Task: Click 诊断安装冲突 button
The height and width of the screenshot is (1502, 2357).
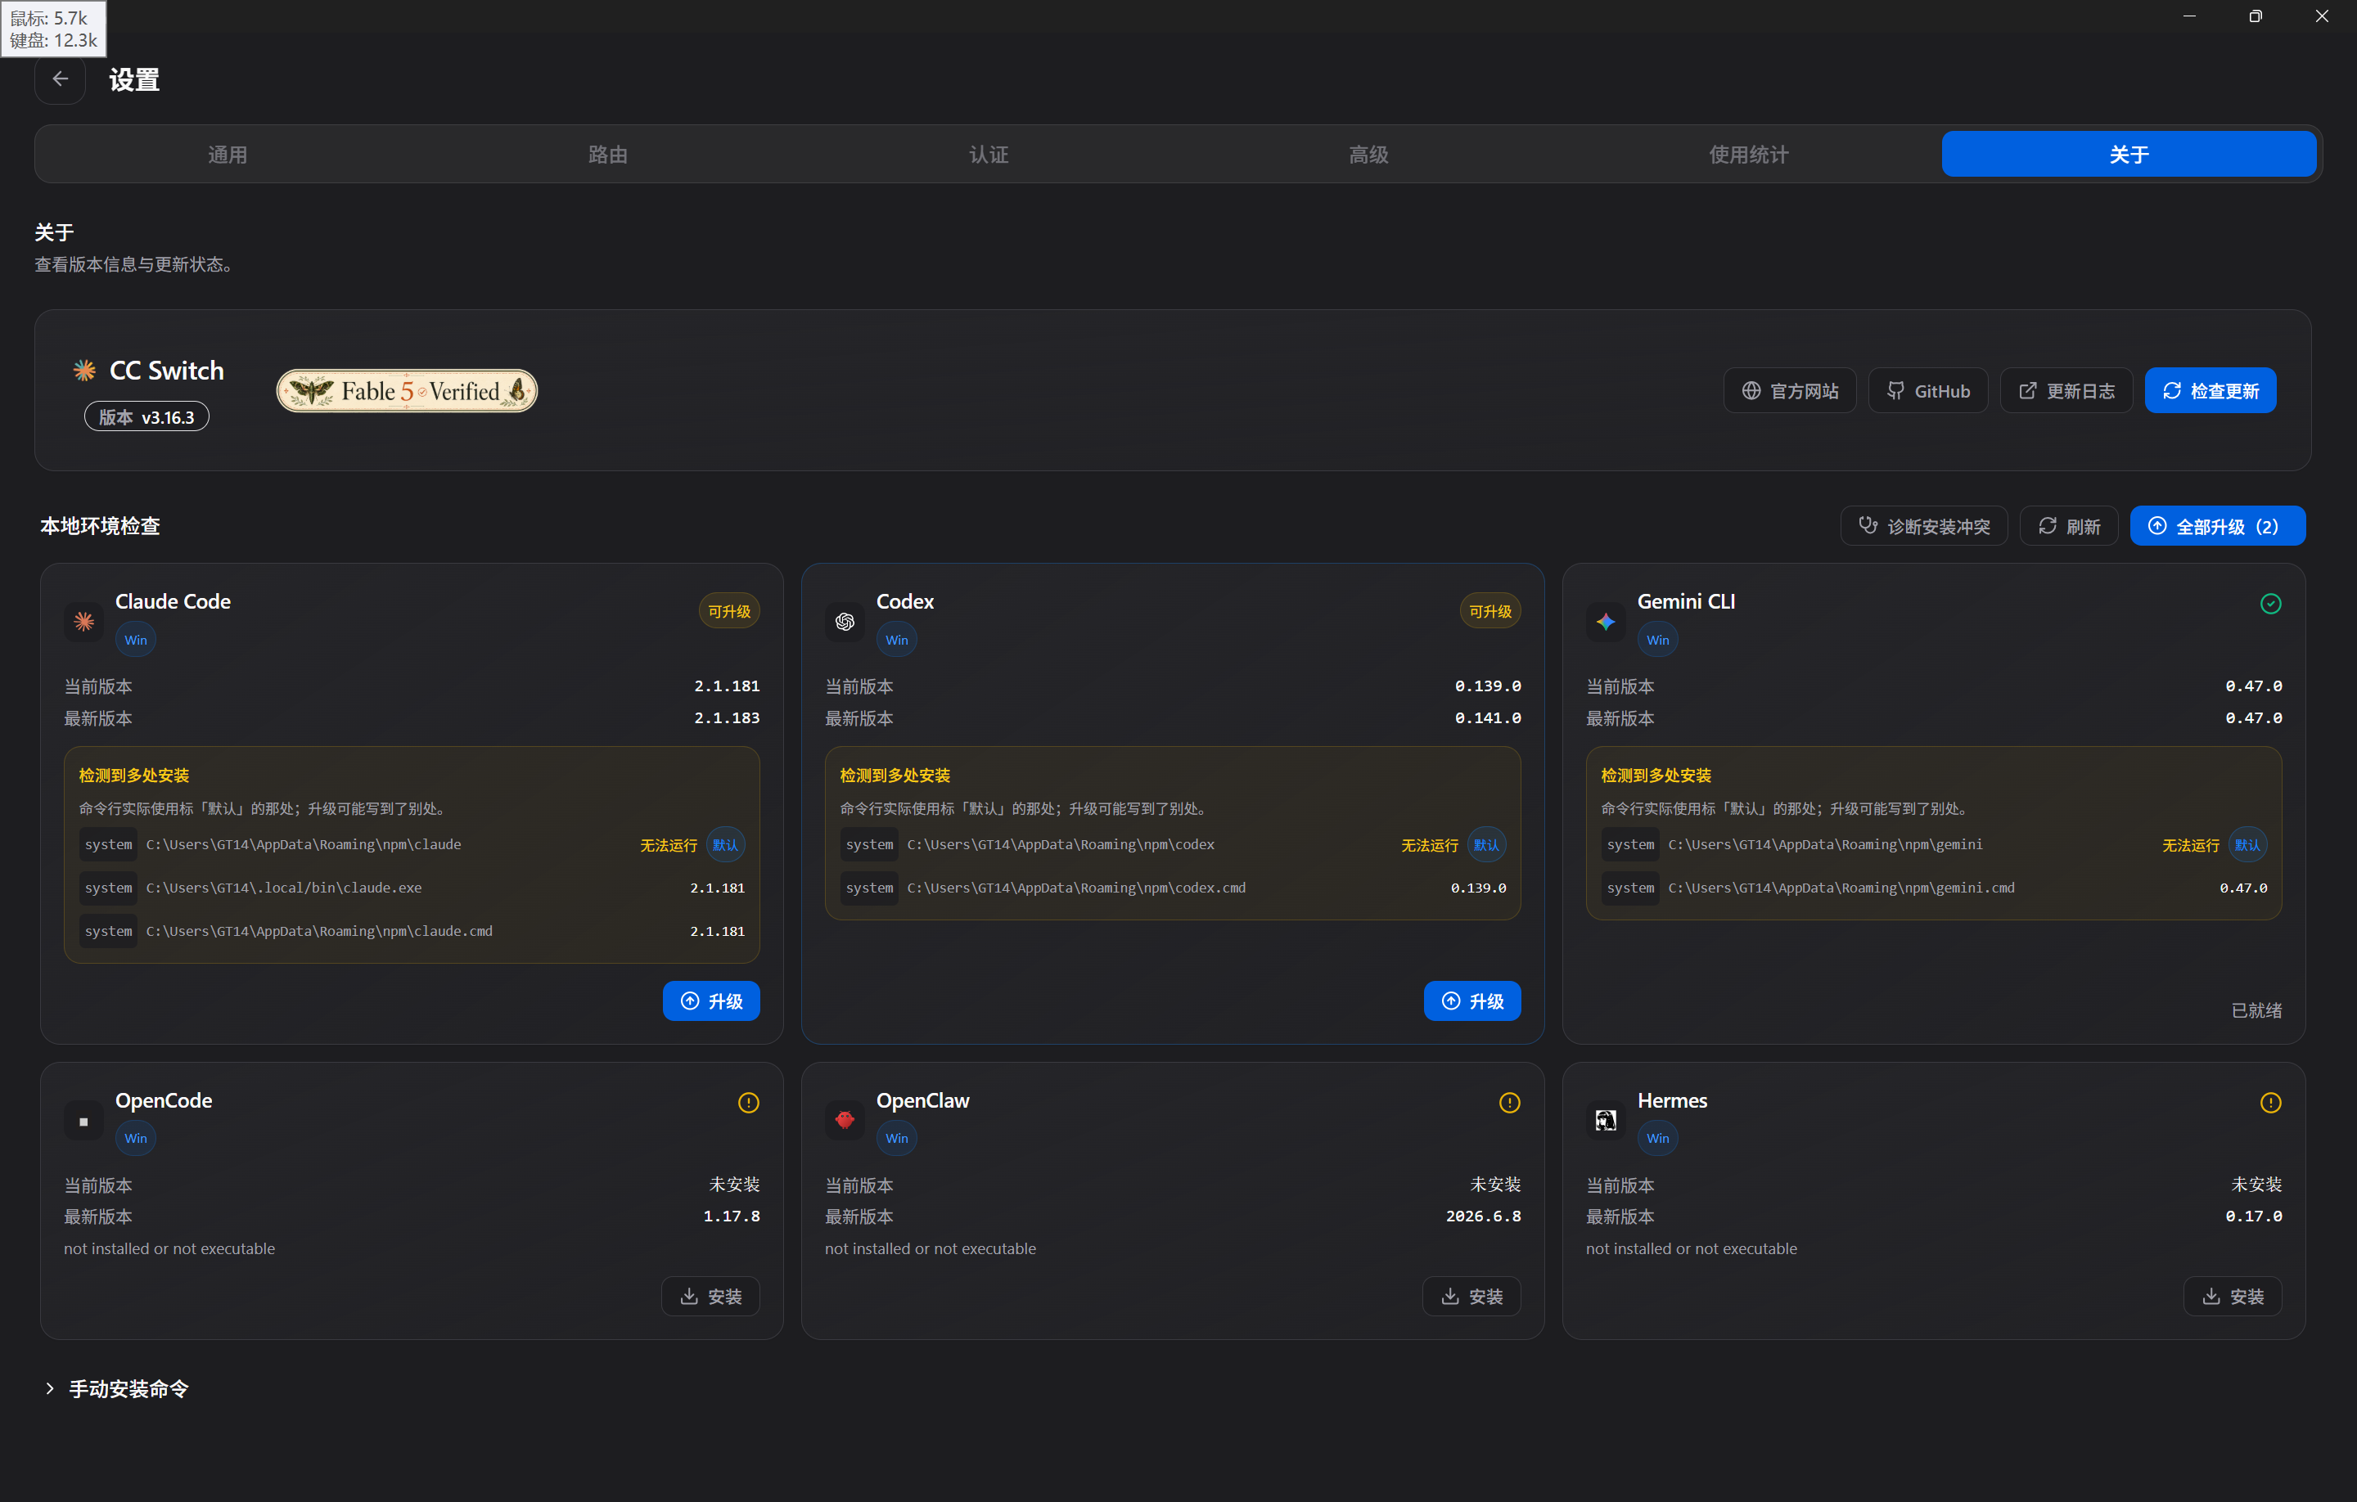Action: point(1923,526)
